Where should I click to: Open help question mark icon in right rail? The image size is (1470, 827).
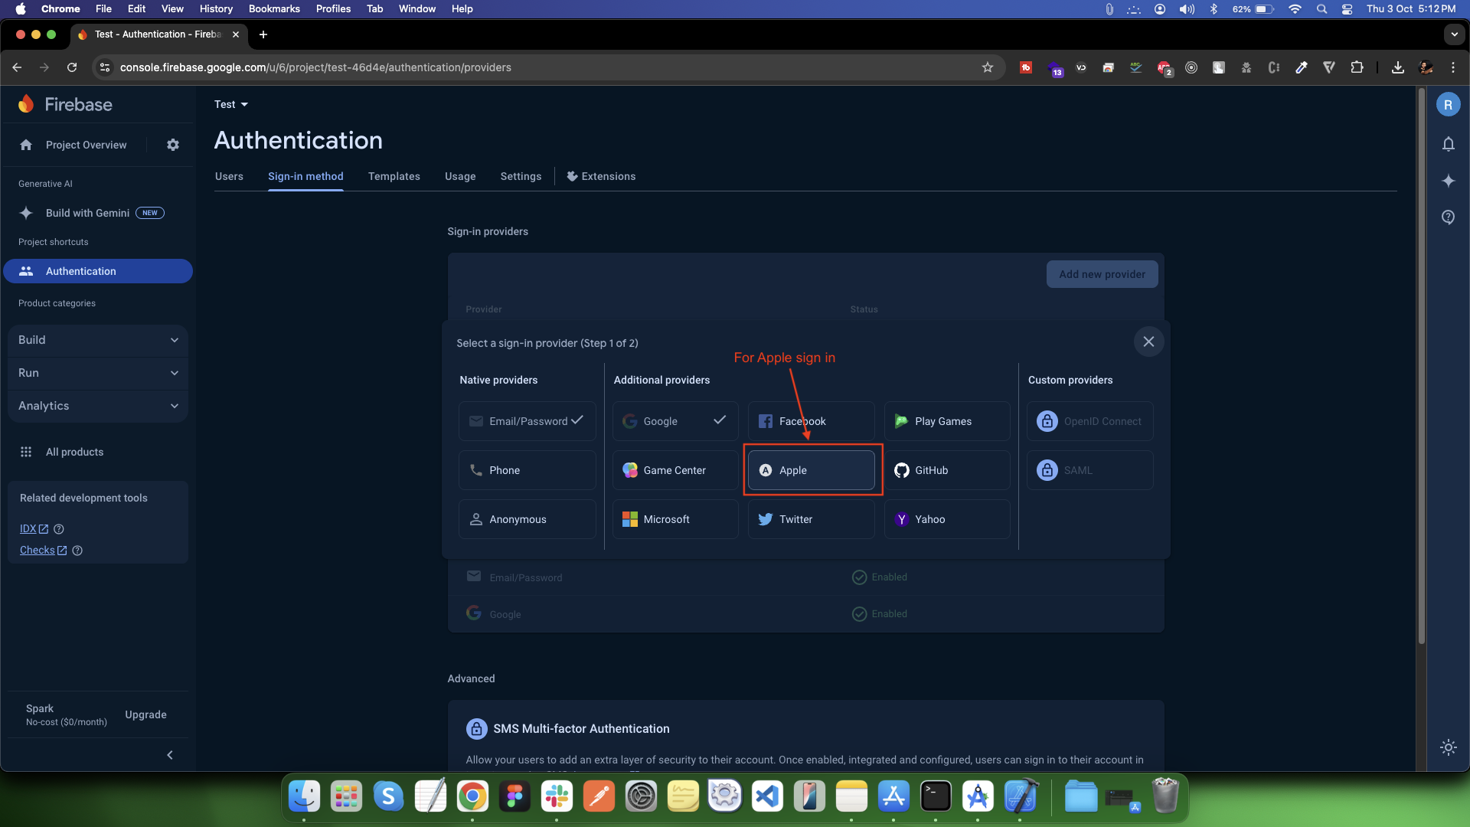pyautogui.click(x=1448, y=217)
